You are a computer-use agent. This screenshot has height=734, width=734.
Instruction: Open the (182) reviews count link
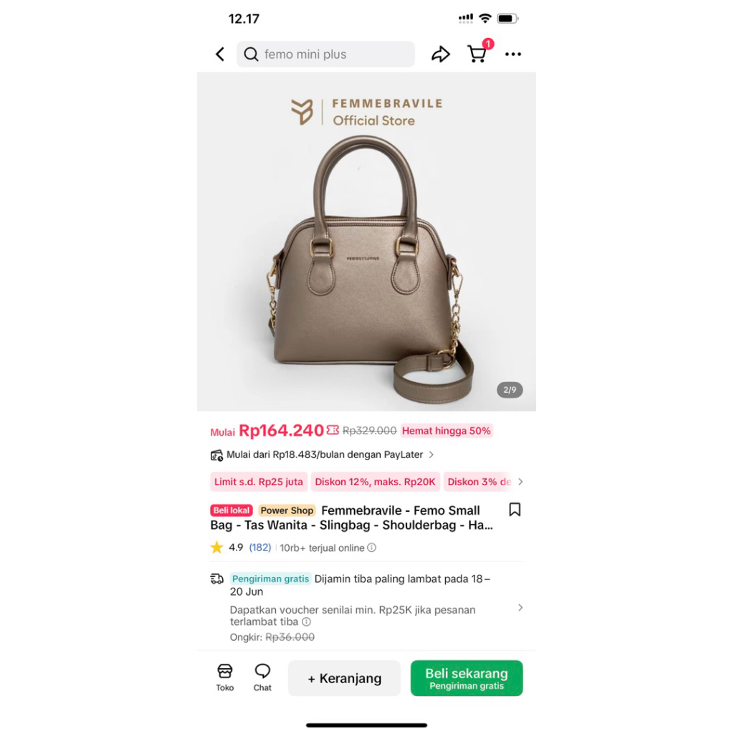259,548
